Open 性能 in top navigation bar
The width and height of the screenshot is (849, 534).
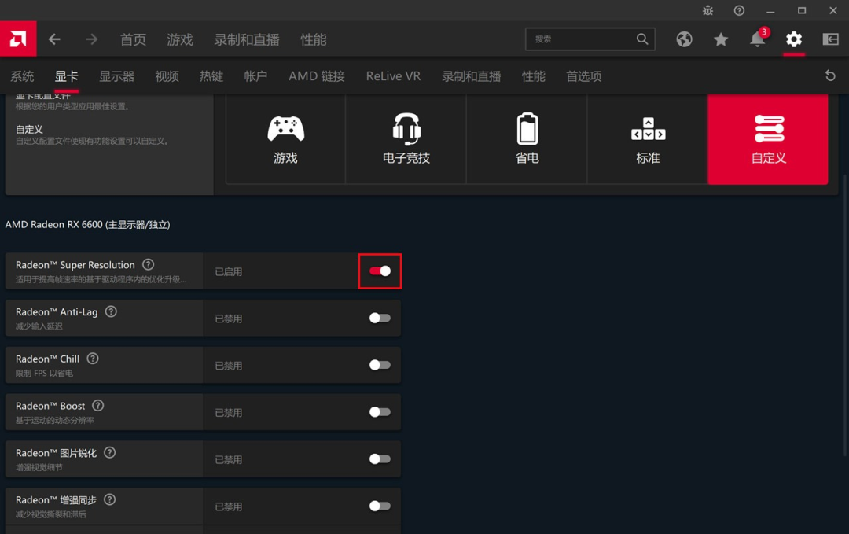pyautogui.click(x=314, y=39)
